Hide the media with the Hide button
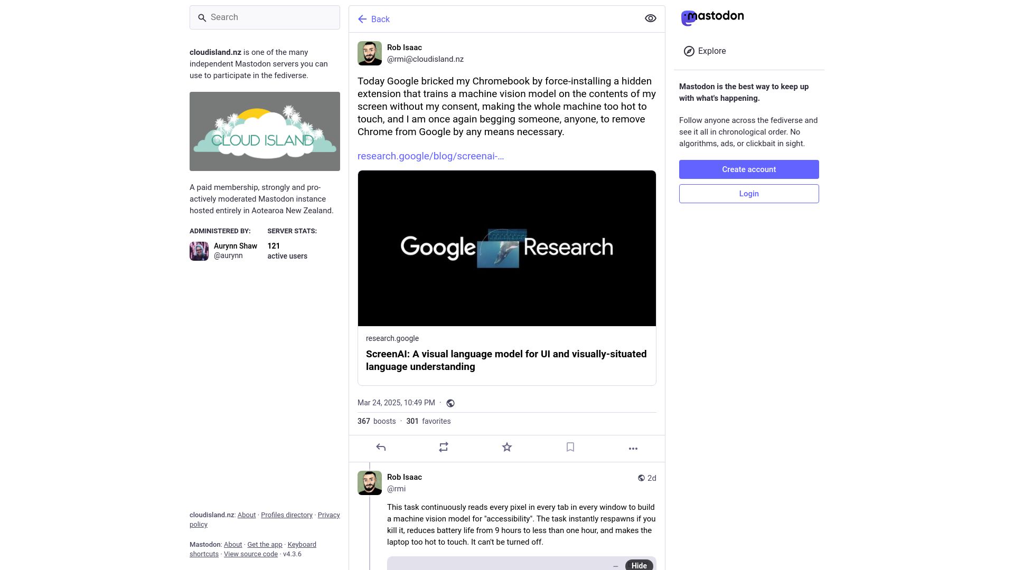 [639, 565]
